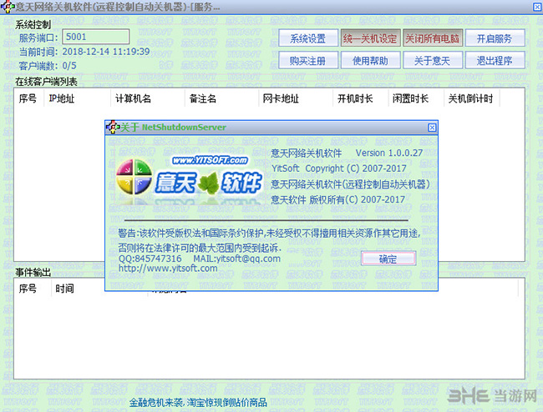Click the 网卡地址 column header

(296, 99)
